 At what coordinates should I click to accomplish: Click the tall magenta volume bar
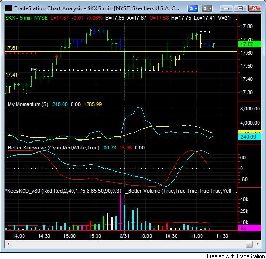[x=120, y=212]
